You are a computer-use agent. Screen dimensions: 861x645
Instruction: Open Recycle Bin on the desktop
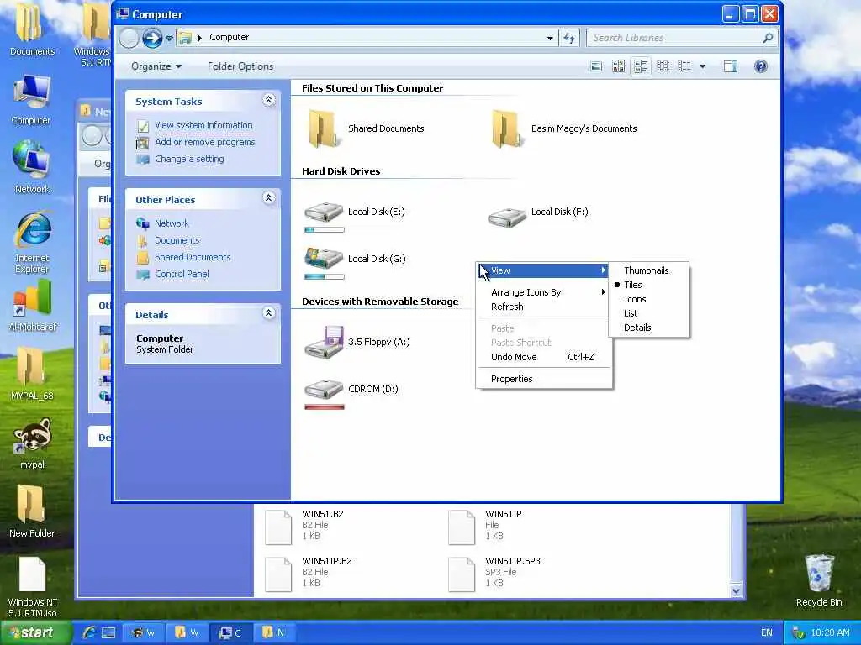[819, 581]
